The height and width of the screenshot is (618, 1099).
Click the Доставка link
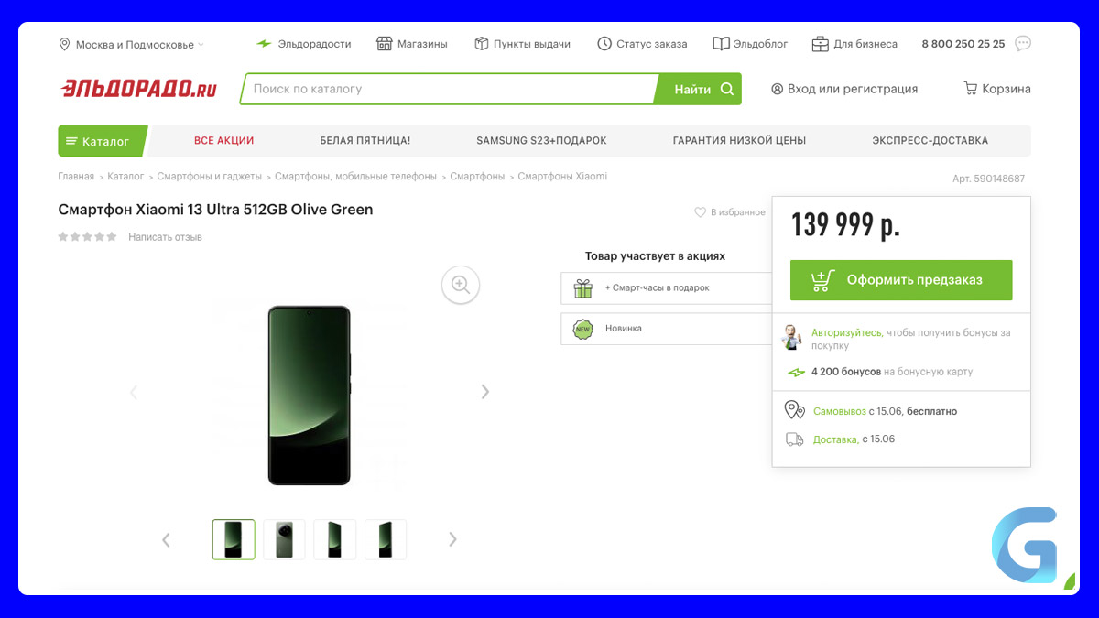point(835,439)
